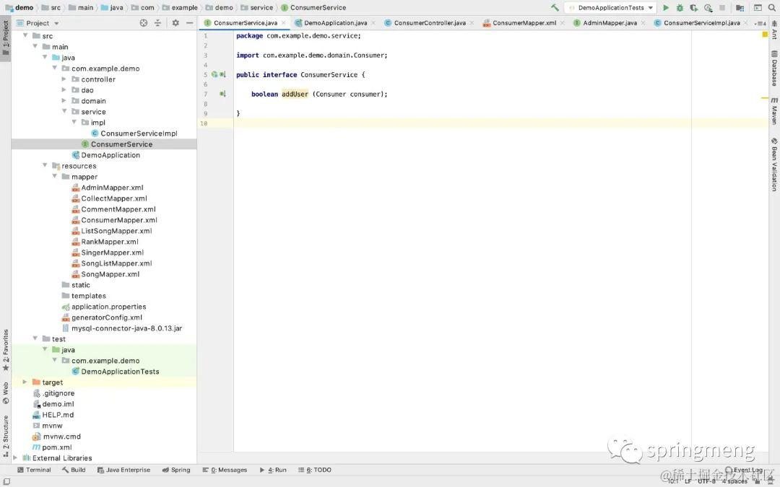The image size is (780, 487).
Task: Hide the Project panel with minus icon
Action: [x=189, y=23]
